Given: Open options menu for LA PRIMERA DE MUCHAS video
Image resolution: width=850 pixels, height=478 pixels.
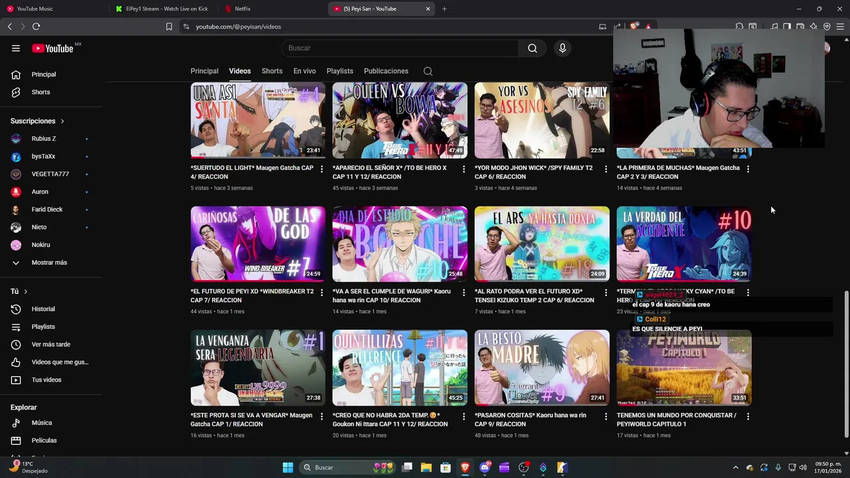Looking at the screenshot, I should 748,169.
